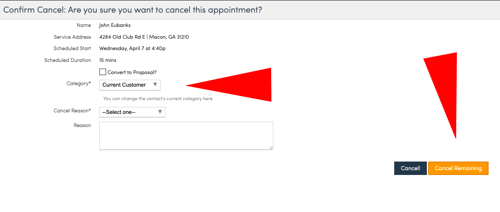
Task: Click the "Category*" field label
Action: (x=78, y=83)
